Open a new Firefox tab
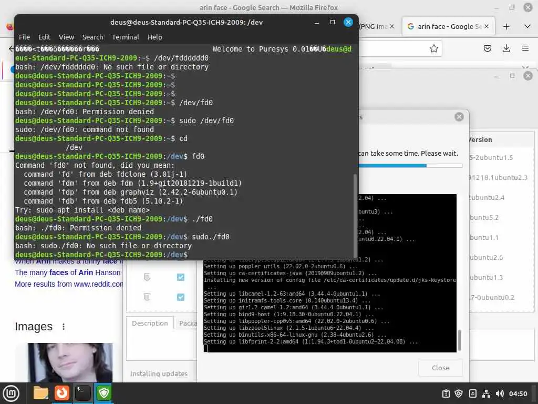Viewport: 538px width, 404px height. 506,26
